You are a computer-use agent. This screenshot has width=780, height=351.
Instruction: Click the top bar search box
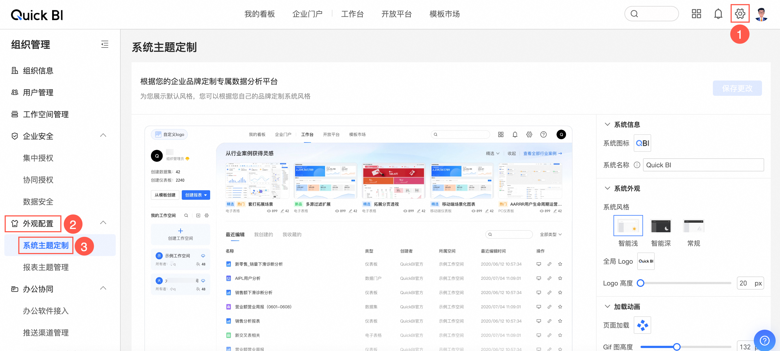coord(651,14)
